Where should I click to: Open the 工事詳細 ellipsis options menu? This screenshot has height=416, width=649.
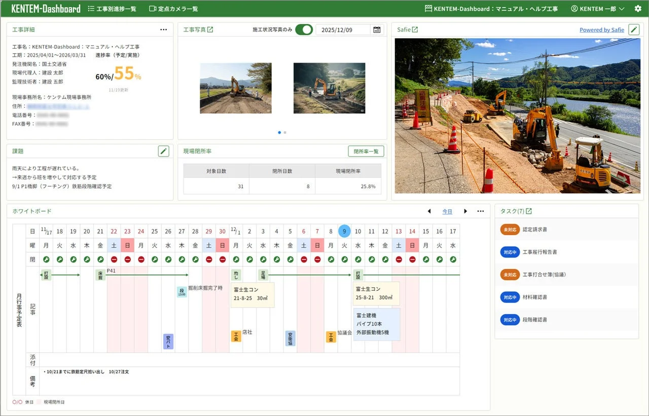(163, 29)
